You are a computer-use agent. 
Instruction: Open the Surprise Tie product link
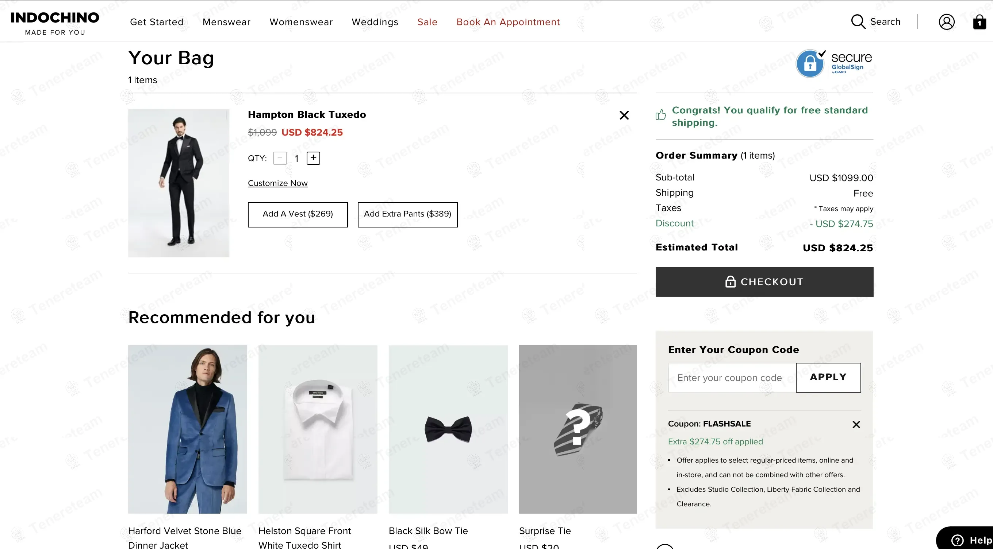point(545,531)
